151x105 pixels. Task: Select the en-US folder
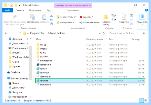90,45
